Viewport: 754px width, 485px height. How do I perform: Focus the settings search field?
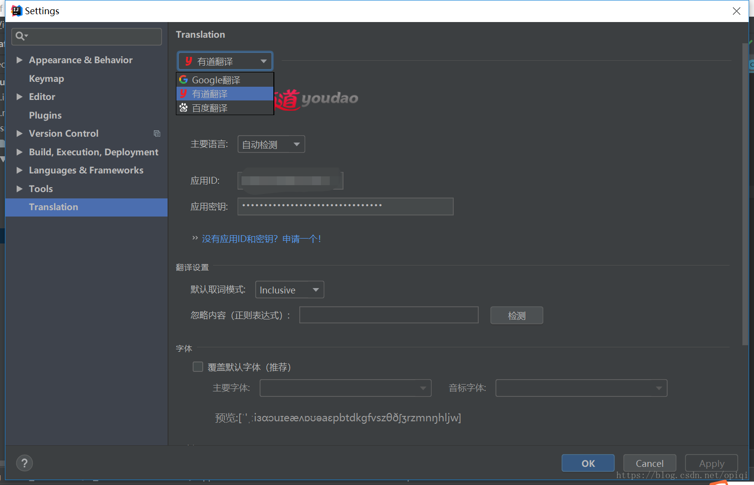[86, 36]
